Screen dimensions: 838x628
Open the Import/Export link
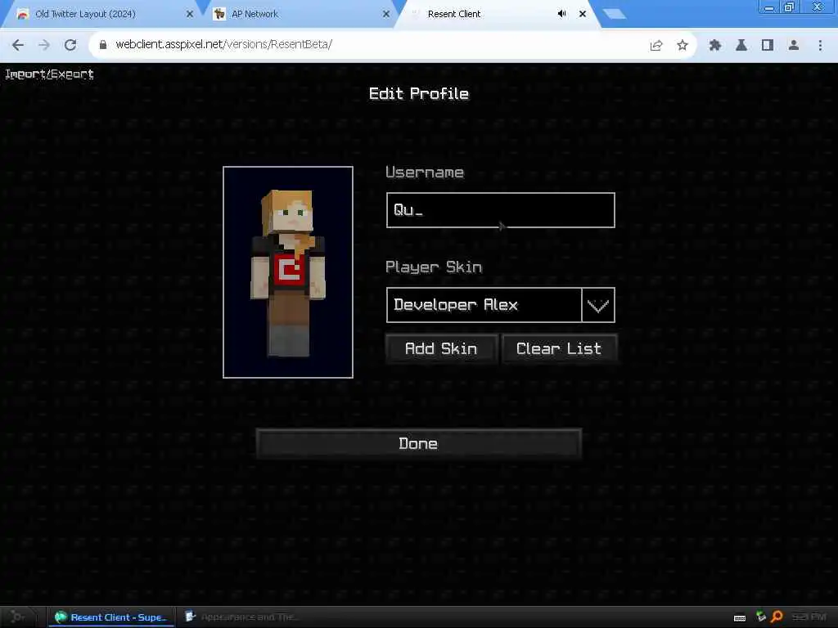click(x=49, y=74)
